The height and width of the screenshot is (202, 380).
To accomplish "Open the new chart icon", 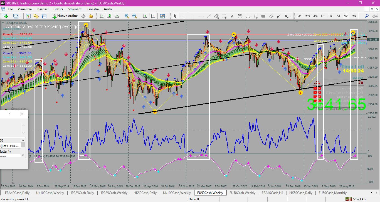I will click(5, 16).
